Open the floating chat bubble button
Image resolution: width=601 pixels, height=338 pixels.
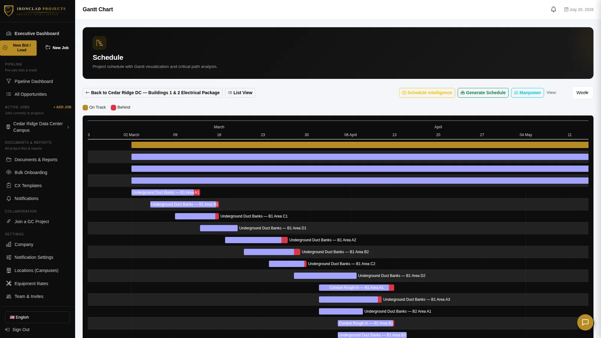[x=585, y=322]
